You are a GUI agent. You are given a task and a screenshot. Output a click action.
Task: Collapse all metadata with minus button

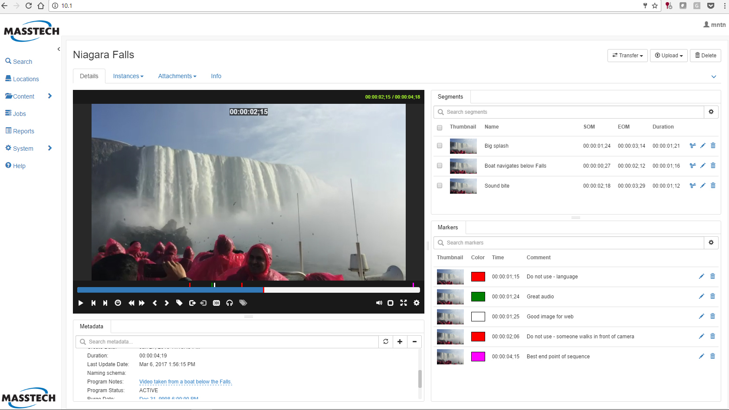click(x=414, y=342)
